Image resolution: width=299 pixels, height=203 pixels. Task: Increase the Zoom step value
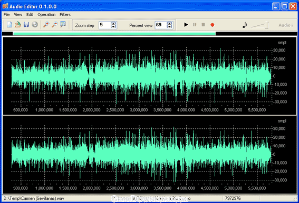[x=113, y=23]
